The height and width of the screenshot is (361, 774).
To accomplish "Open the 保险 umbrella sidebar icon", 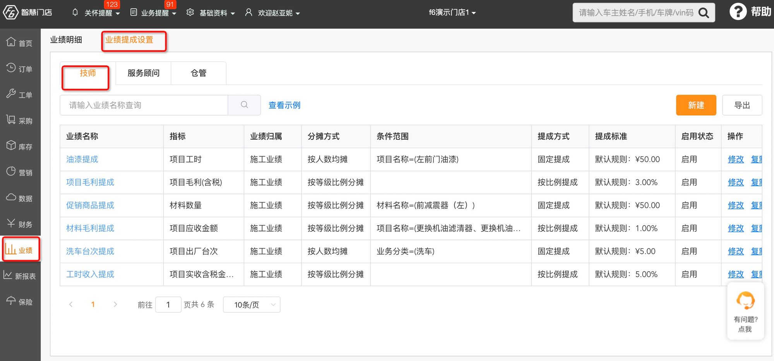I will pos(11,301).
